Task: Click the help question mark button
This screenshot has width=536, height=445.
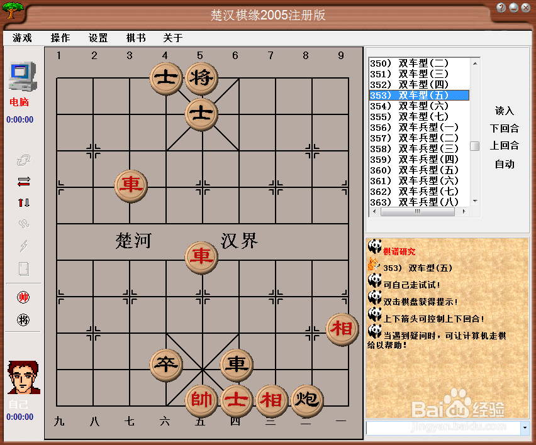Action: click(x=501, y=8)
